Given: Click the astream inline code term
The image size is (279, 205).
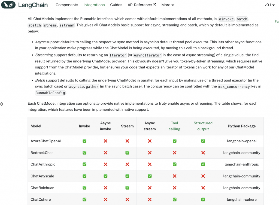Looking at the screenshot, I should (67, 25).
